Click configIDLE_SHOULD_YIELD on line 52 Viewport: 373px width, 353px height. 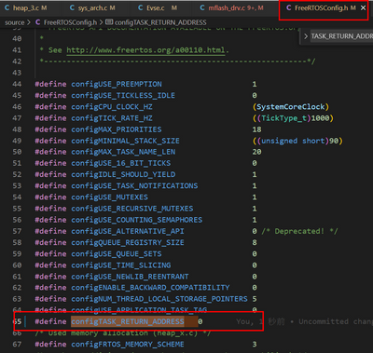[x=123, y=174]
